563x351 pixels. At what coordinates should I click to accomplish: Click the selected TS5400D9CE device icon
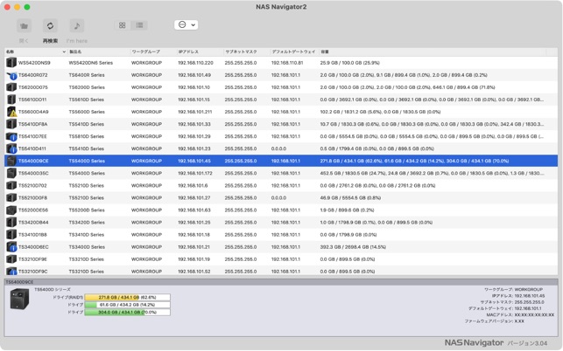[11, 162]
